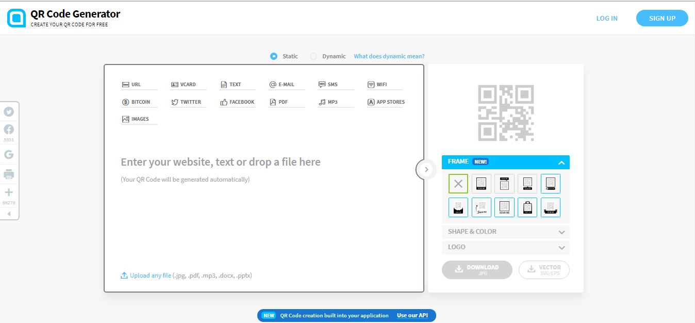Switch to the TWITTER tab
The height and width of the screenshot is (323, 695).
[188, 102]
